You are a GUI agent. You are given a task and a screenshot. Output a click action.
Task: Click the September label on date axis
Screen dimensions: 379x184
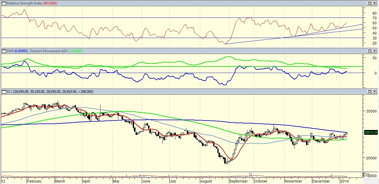click(239, 181)
